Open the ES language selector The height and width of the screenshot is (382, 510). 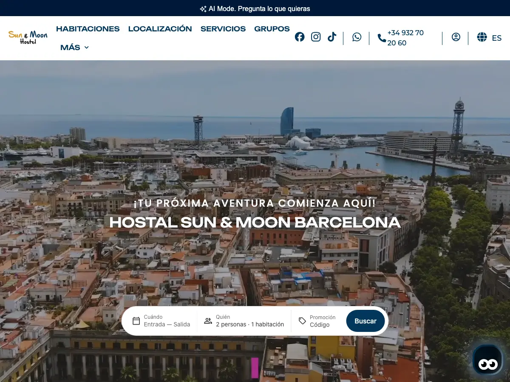click(x=497, y=38)
